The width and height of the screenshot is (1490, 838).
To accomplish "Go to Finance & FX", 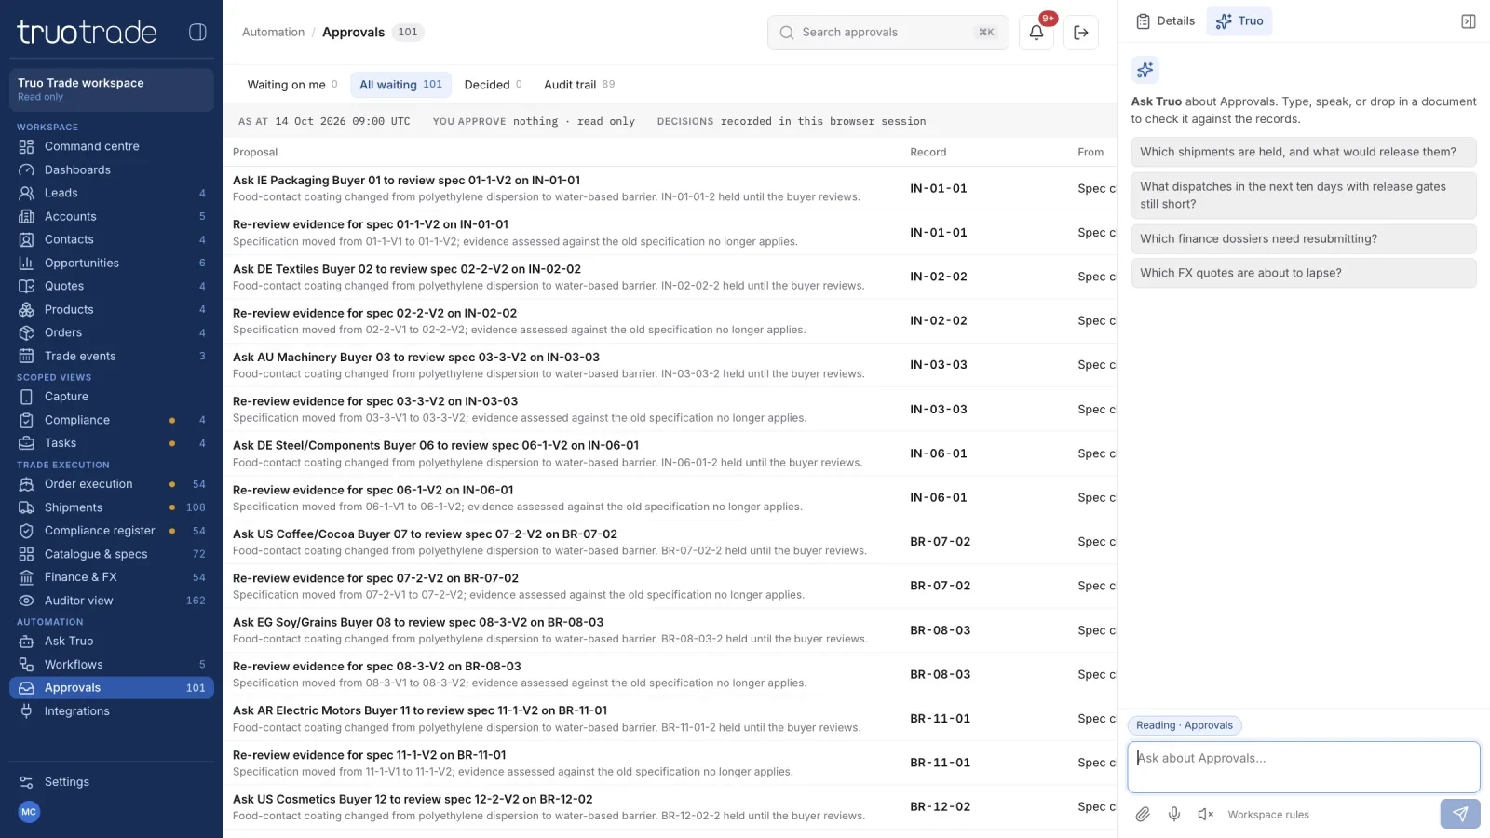I will (112, 577).
